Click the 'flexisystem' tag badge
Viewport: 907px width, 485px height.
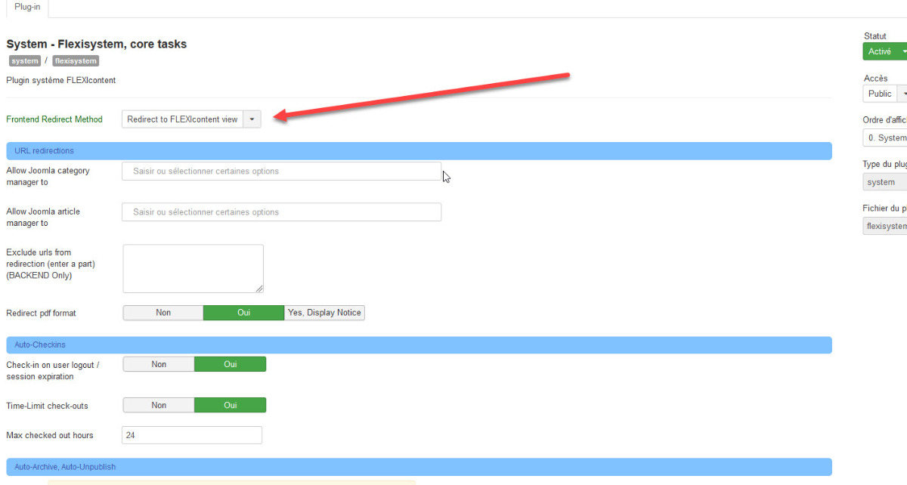click(76, 61)
